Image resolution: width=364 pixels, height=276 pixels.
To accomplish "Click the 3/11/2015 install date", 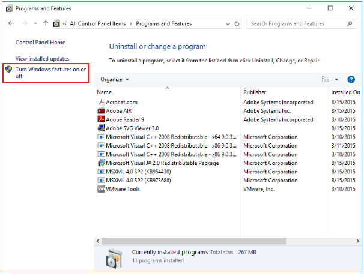I will (343, 146).
